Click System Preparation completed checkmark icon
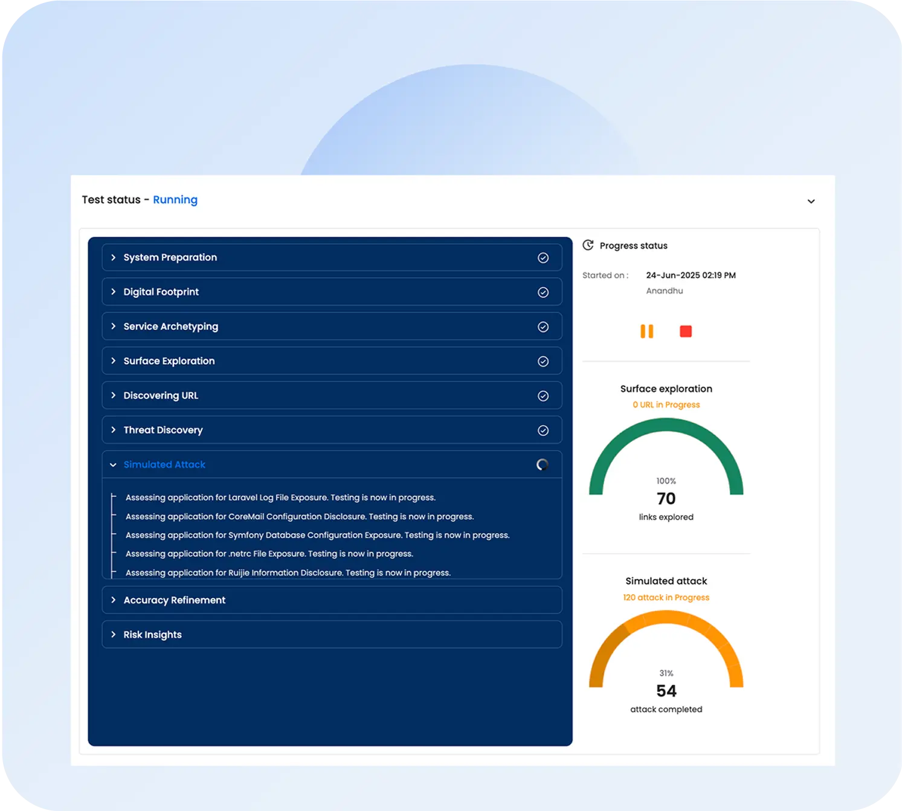Screen dimensions: 902x811 tap(543, 258)
